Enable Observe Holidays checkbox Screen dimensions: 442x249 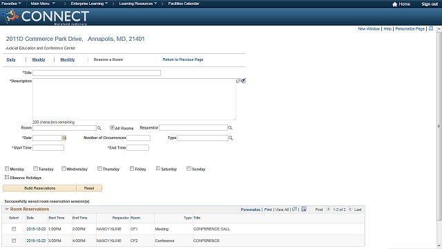(x=7, y=177)
